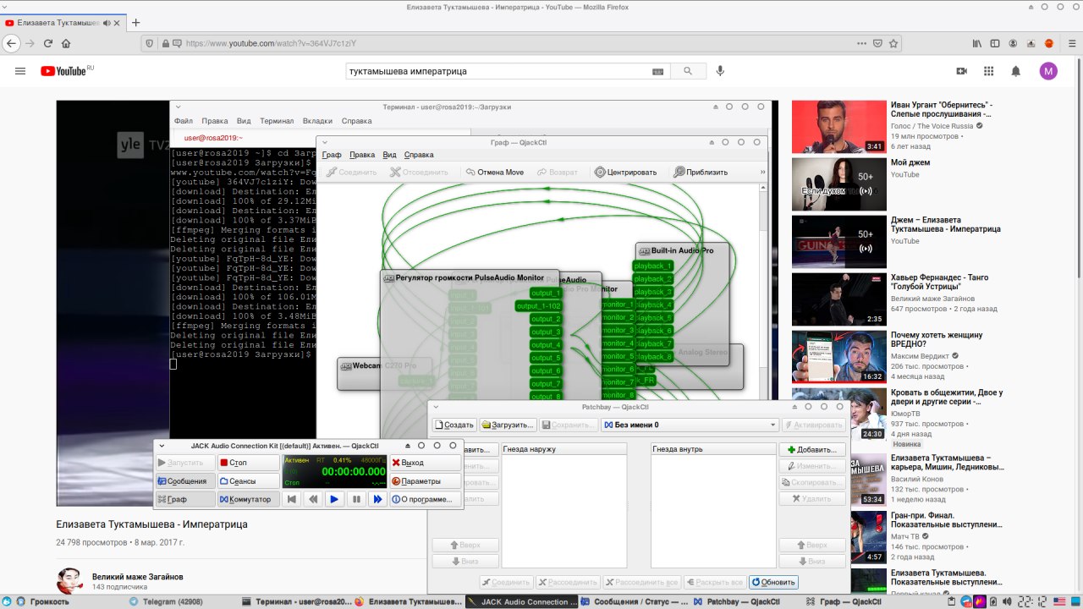Toggle Коммутатор patchbay in QjackCtl
This screenshot has height=609, width=1083.
coord(248,499)
